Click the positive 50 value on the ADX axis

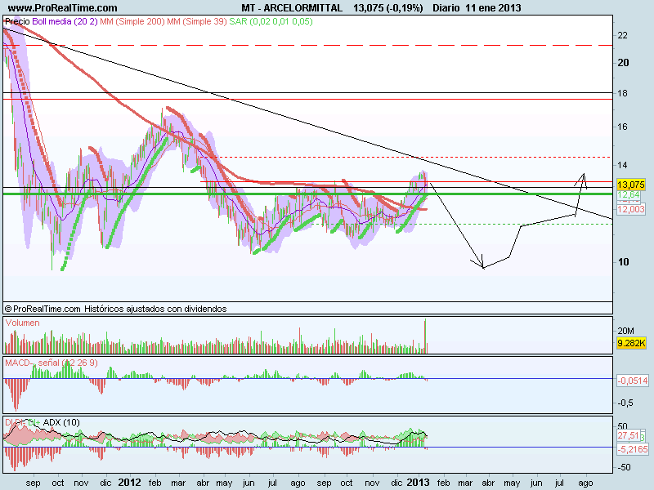622,426
